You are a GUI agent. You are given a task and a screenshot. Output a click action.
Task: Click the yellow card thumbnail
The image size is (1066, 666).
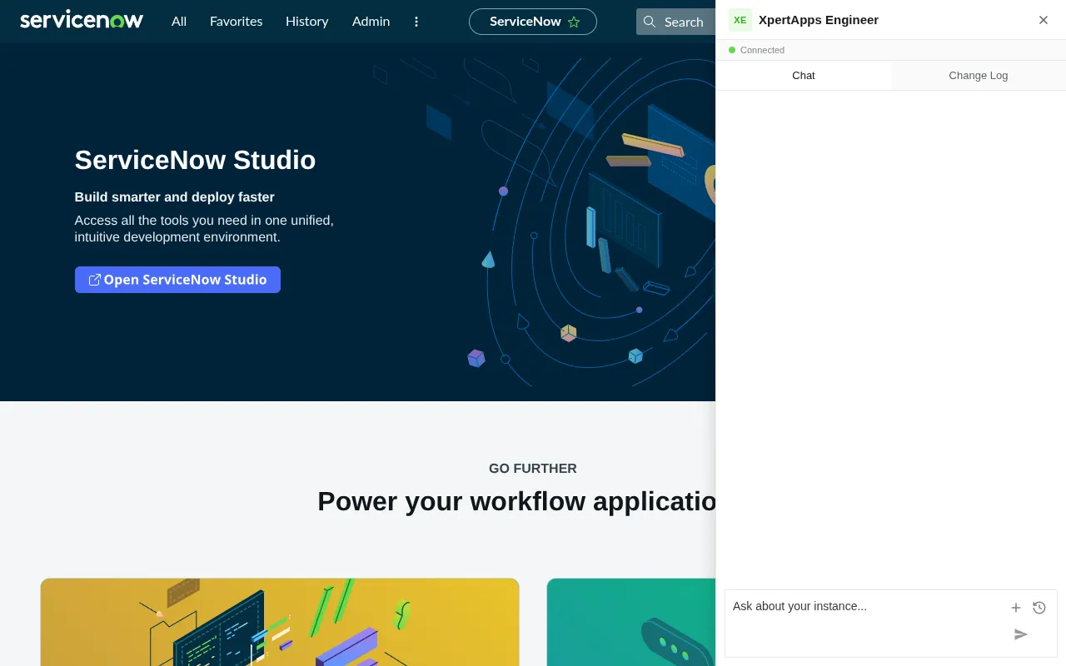(280, 623)
